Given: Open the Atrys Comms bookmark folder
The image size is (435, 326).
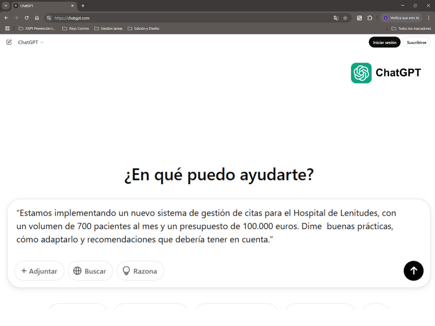Looking at the screenshot, I should tap(76, 28).
